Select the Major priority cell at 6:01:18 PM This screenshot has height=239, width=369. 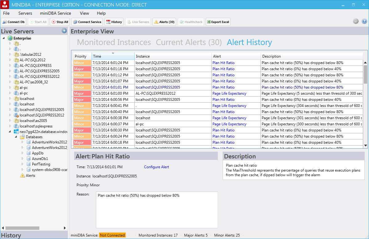point(82,69)
